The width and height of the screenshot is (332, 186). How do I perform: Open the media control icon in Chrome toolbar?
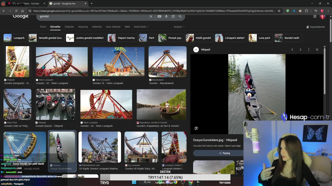point(315,11)
